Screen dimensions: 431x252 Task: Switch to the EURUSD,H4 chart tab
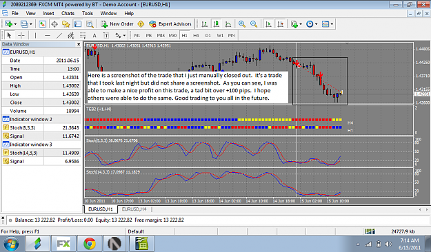134,209
